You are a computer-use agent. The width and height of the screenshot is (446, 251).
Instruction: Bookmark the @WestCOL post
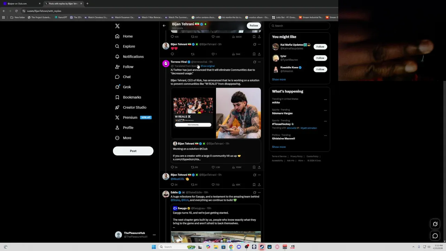pos(254,185)
